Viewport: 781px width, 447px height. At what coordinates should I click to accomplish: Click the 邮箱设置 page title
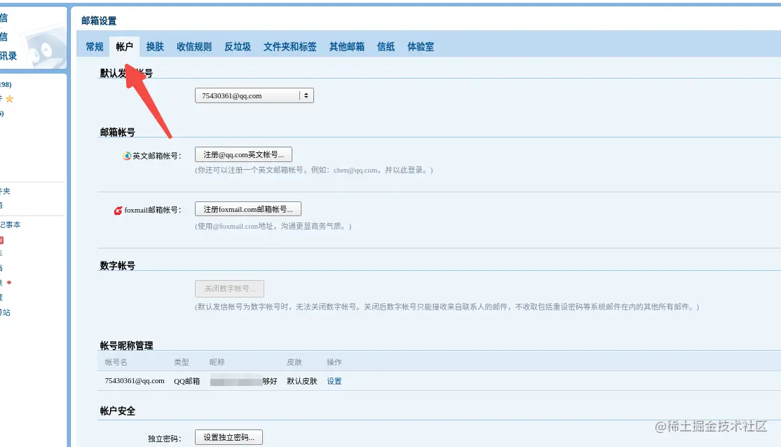(x=99, y=21)
